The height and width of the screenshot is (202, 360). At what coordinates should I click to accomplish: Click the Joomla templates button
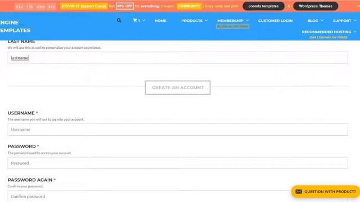coord(263,6)
